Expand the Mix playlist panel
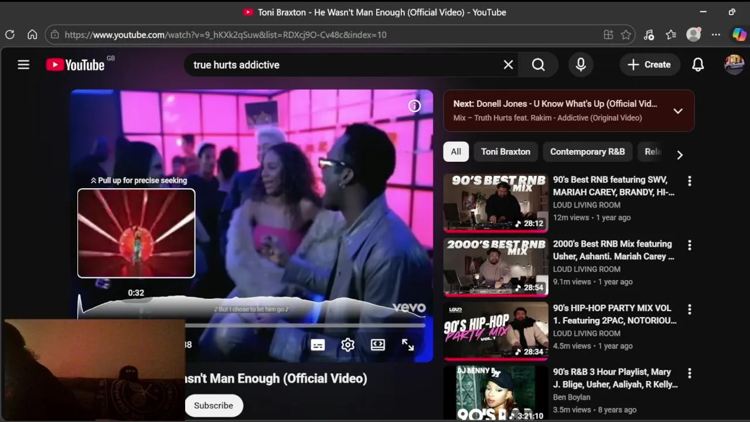 [678, 111]
